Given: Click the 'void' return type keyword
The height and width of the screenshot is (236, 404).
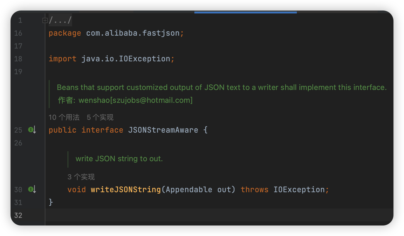Looking at the screenshot, I should click(x=76, y=190).
